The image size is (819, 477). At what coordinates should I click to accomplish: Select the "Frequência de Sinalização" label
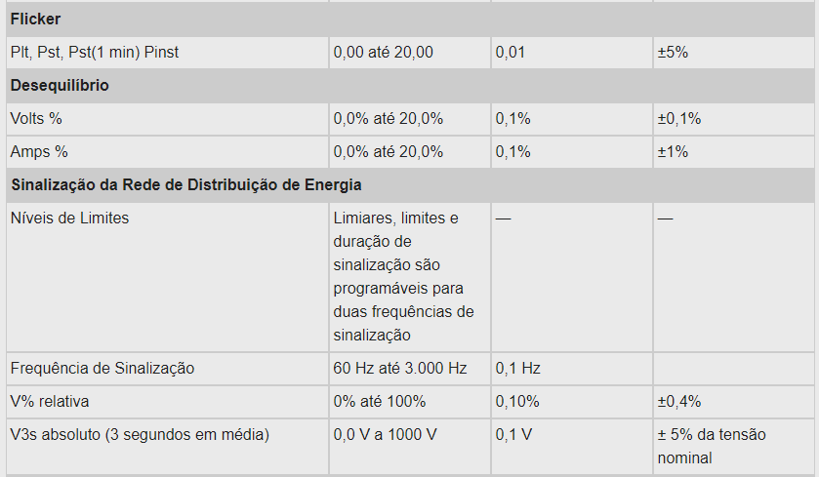pos(102,369)
